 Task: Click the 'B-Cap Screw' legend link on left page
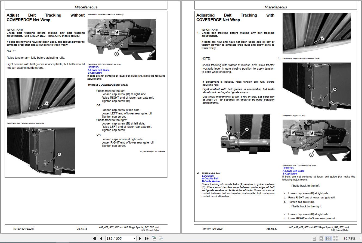pos(95,73)
